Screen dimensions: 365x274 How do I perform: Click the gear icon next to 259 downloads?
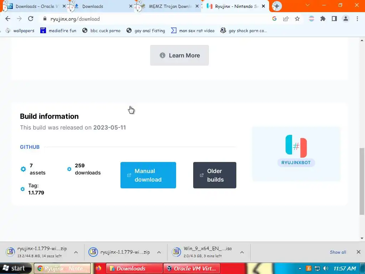pyautogui.click(x=69, y=169)
